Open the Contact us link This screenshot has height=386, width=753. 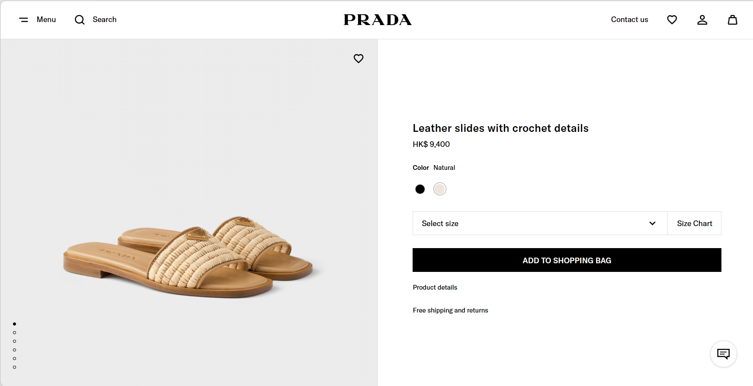[x=629, y=20]
